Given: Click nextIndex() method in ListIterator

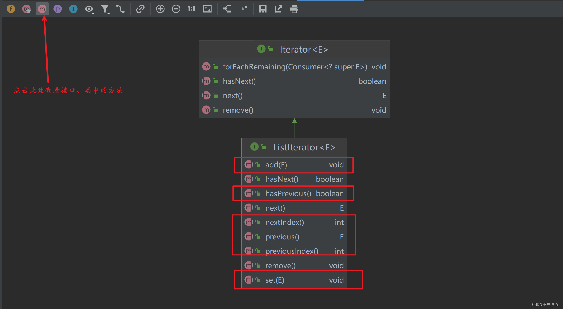Looking at the screenshot, I should (294, 222).
